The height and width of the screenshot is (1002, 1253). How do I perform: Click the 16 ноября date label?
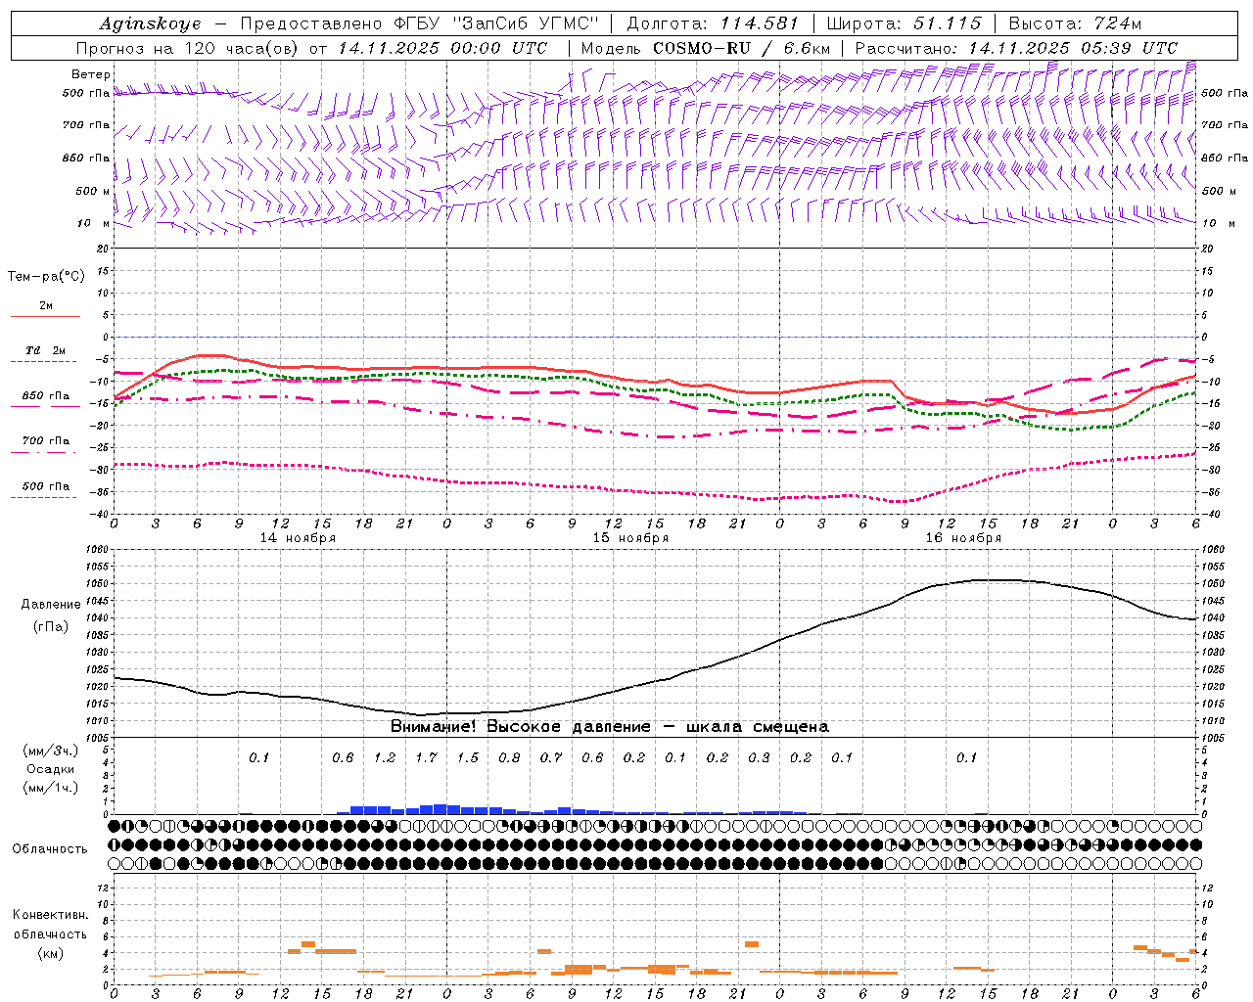click(963, 538)
